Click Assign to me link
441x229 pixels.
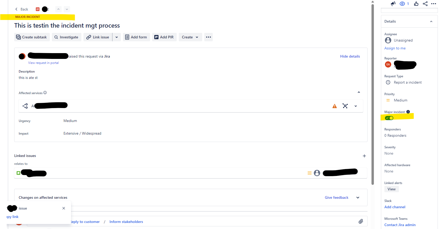pos(395,48)
